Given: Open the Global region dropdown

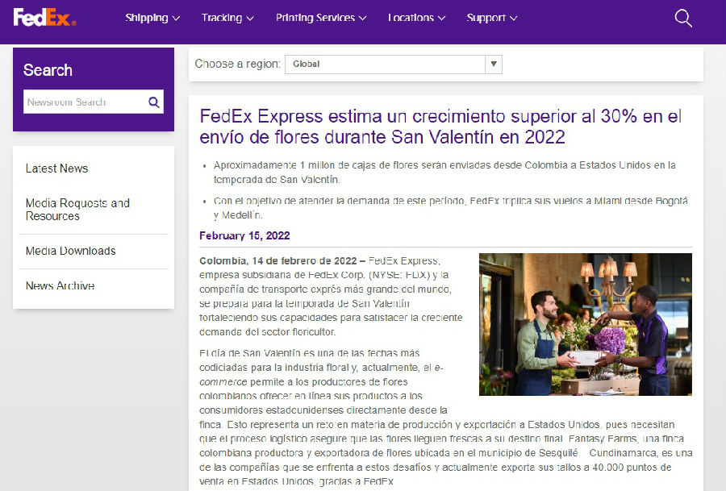Looking at the screenshot, I should tap(394, 64).
